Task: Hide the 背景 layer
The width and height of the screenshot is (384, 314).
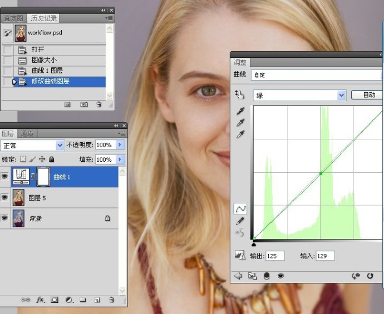Action: [4, 218]
